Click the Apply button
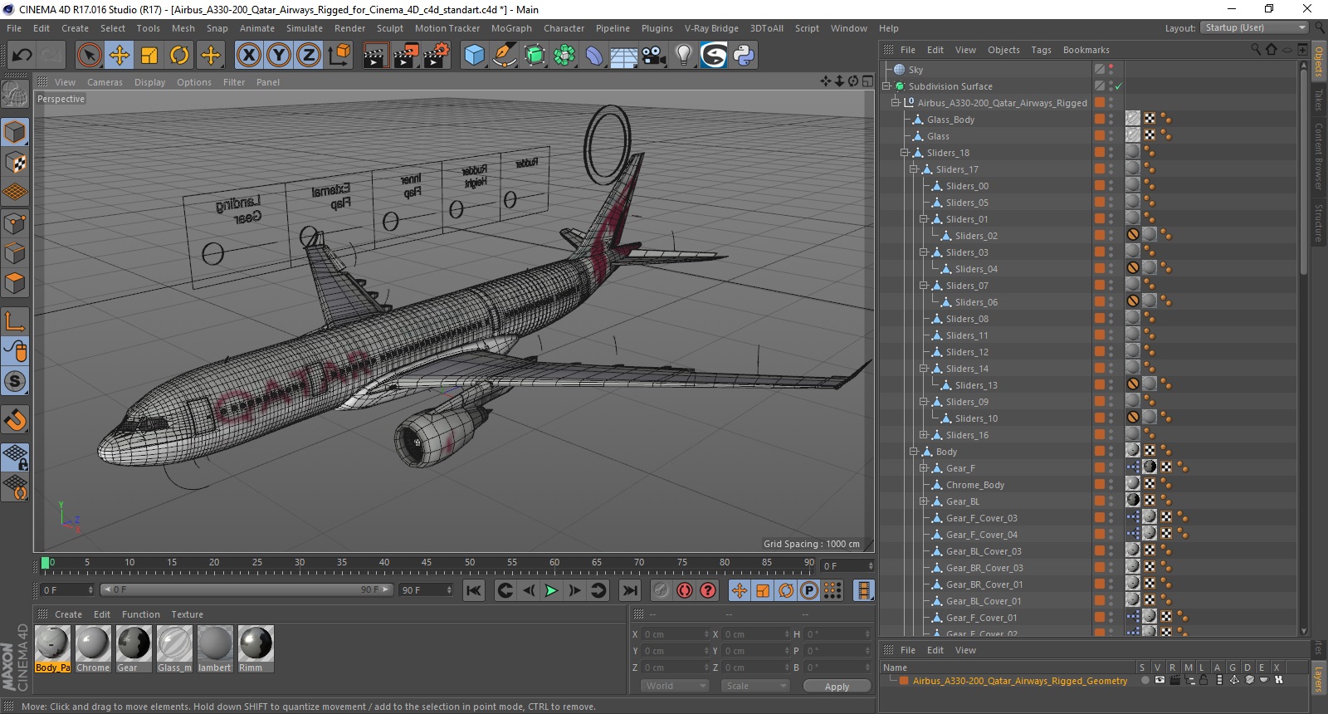 pos(837,687)
